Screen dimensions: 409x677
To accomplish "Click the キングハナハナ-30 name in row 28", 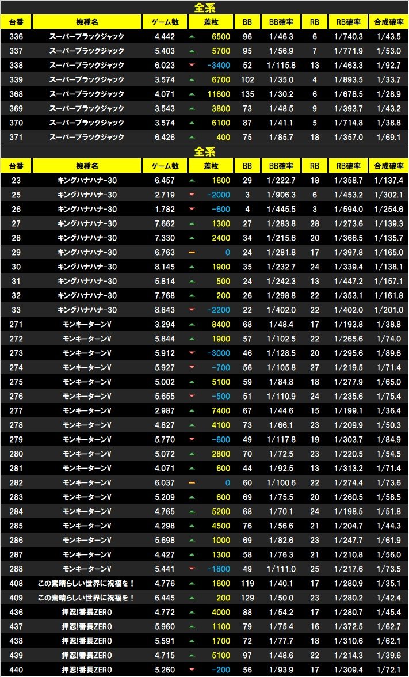I will (87, 238).
